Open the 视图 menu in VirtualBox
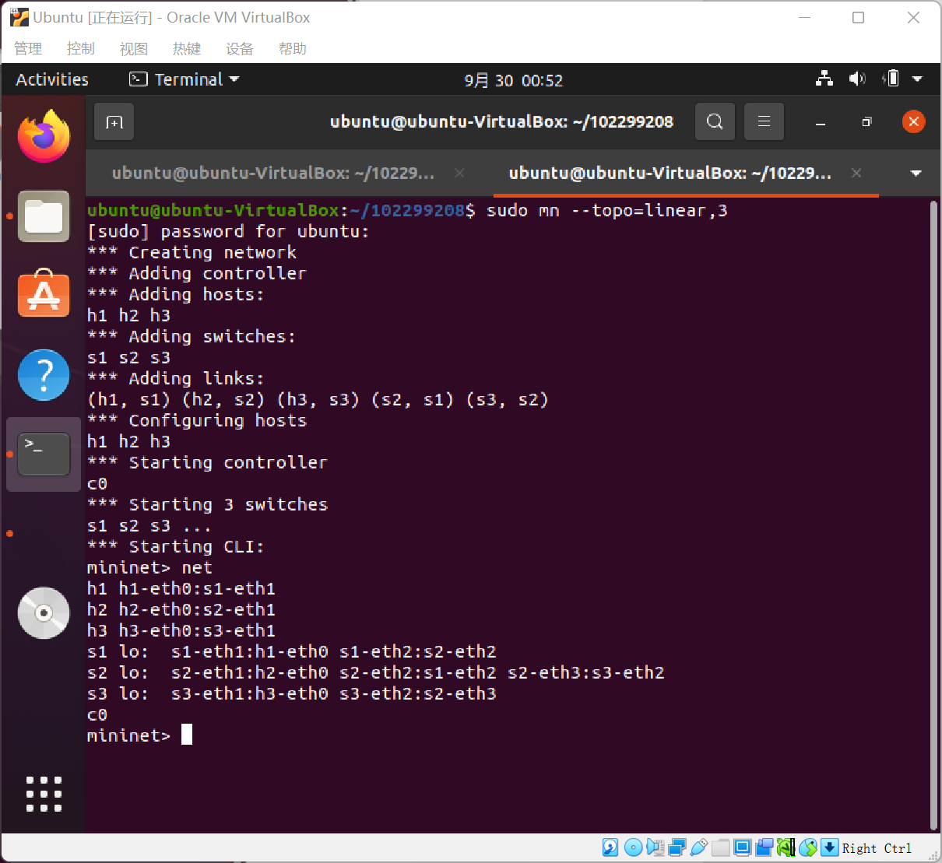 click(x=134, y=48)
